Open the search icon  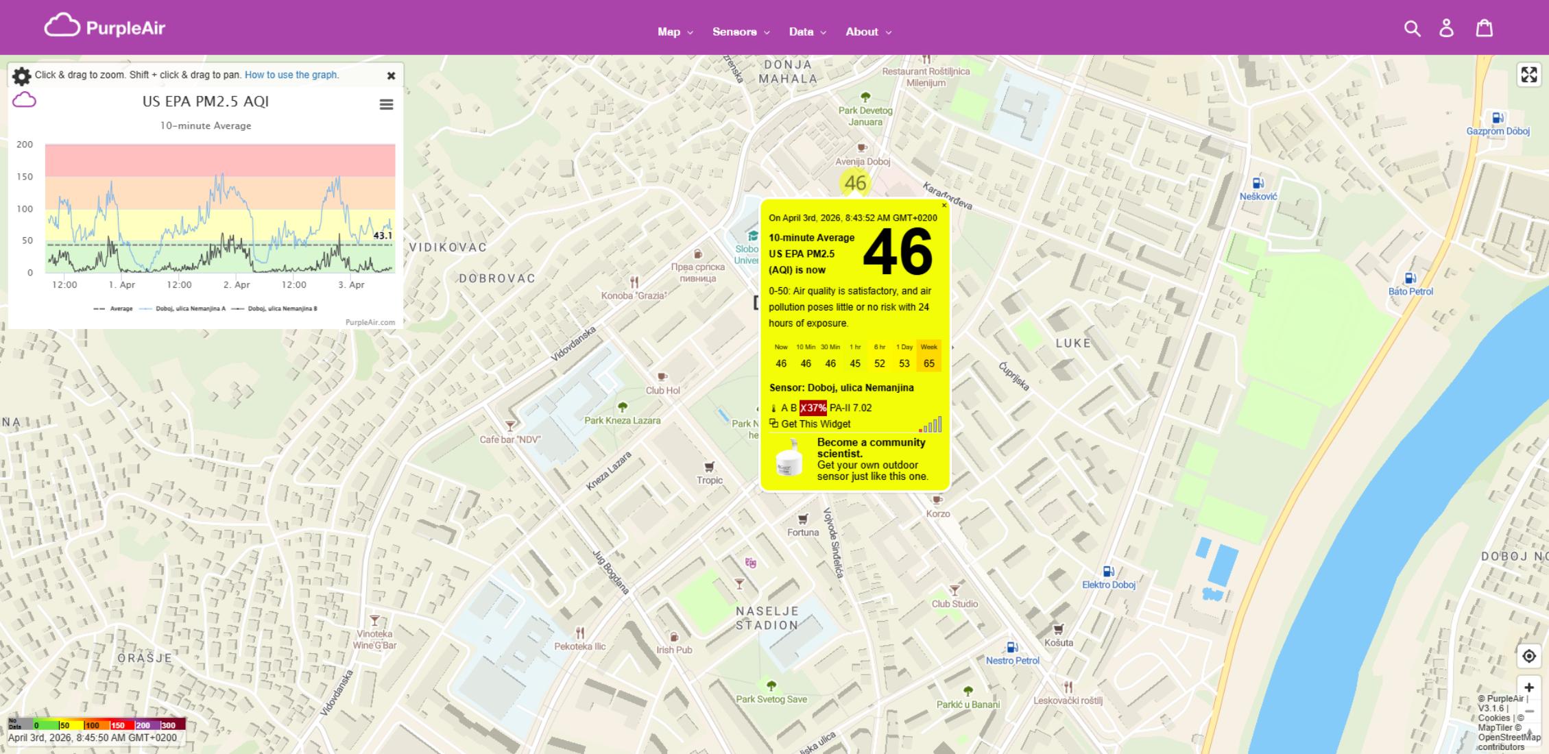click(1412, 28)
